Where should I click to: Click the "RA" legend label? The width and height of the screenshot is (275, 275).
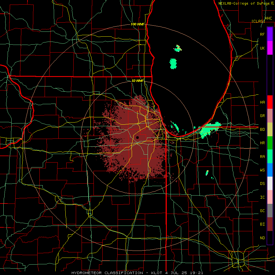262,157
